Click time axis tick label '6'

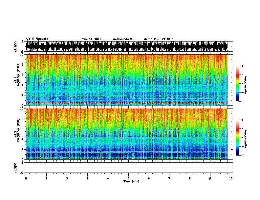pyautogui.click(x=149, y=178)
